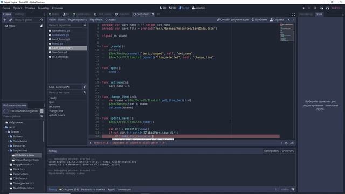Pause the running scene
The height and width of the screenshot is (194, 345).
pos(309,8)
